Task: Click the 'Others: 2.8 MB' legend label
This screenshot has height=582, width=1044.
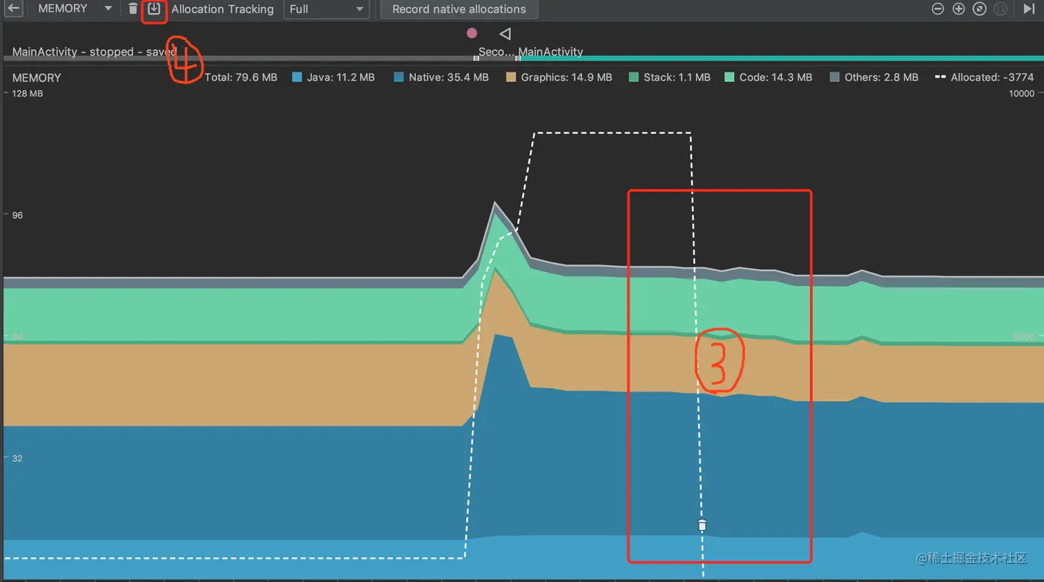Action: pos(882,77)
